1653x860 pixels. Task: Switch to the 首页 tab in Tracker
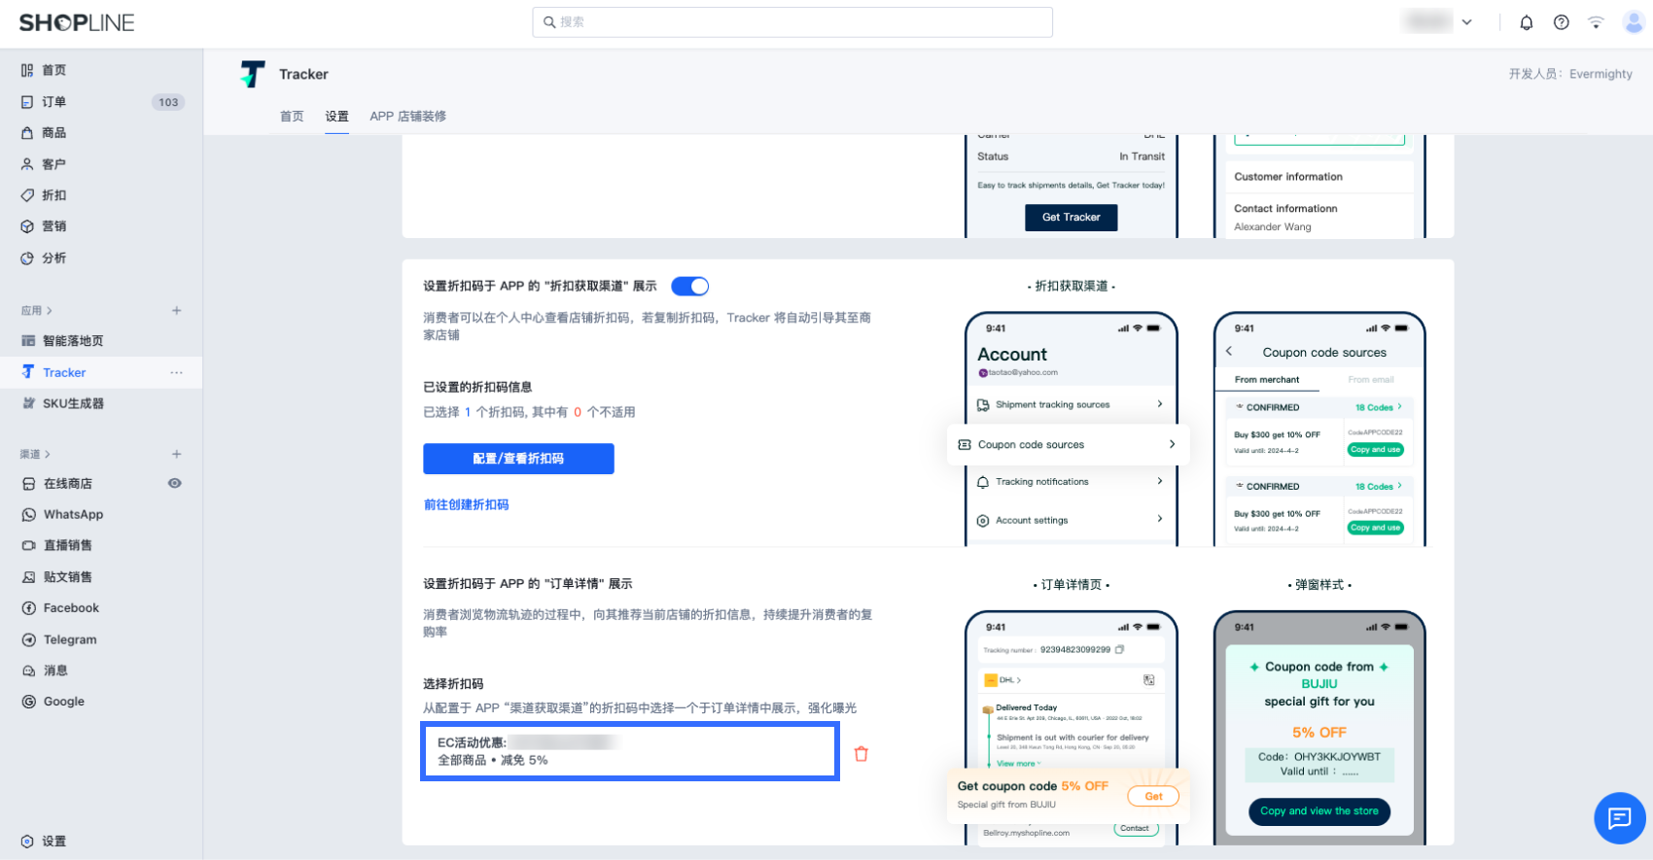coord(292,116)
